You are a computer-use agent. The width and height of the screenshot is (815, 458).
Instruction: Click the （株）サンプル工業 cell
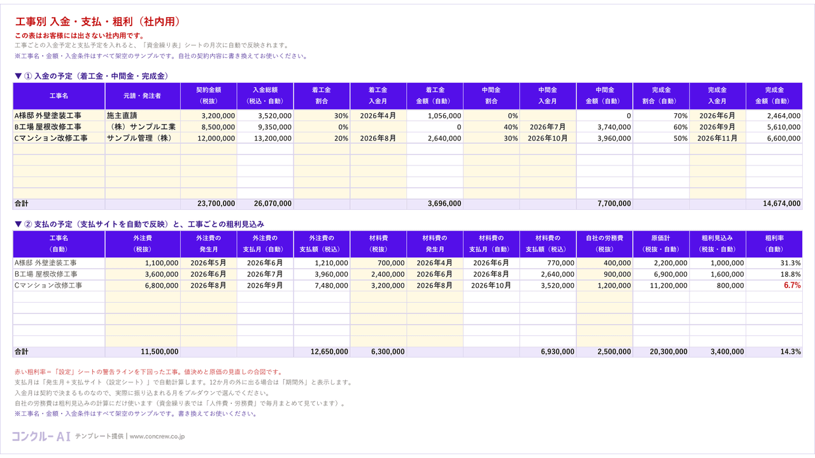(143, 127)
